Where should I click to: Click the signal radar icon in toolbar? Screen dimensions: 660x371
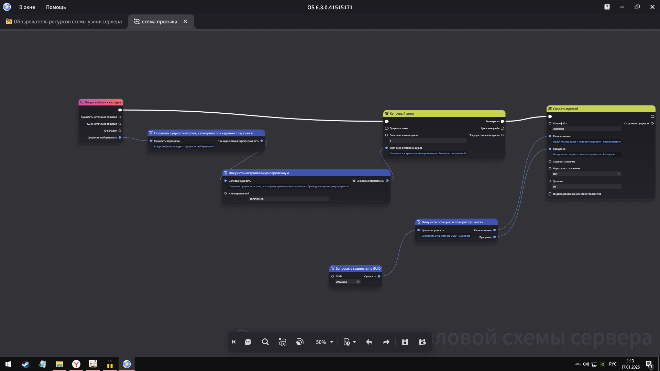pos(300,342)
